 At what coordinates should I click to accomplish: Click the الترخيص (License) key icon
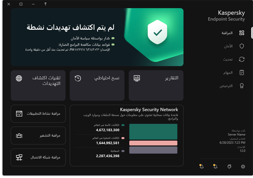241,86
